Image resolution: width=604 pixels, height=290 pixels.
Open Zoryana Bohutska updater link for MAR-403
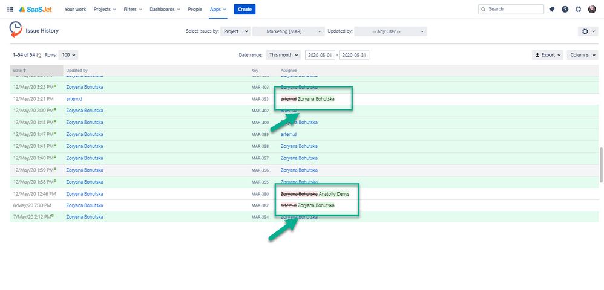coord(84,88)
